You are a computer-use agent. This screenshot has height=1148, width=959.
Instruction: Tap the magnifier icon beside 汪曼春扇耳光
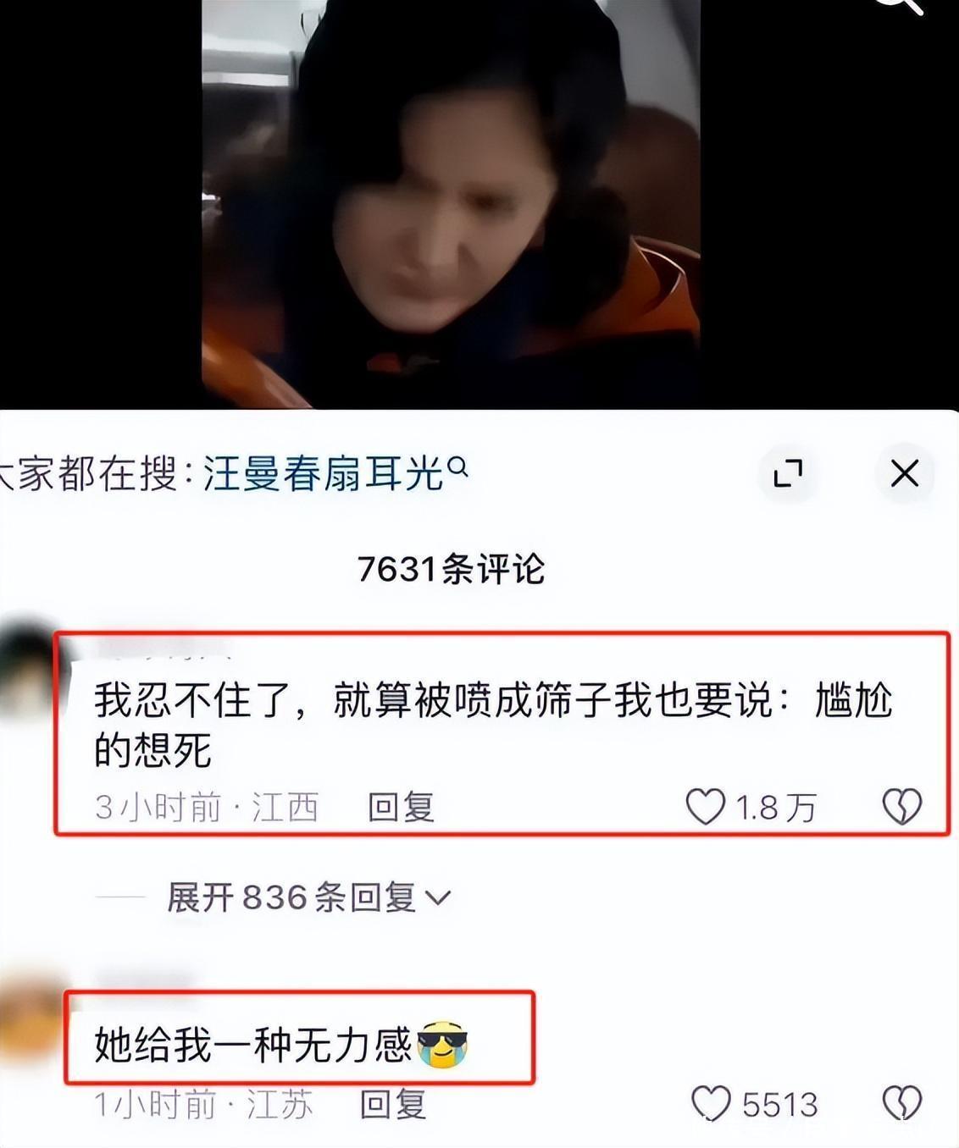[457, 465]
